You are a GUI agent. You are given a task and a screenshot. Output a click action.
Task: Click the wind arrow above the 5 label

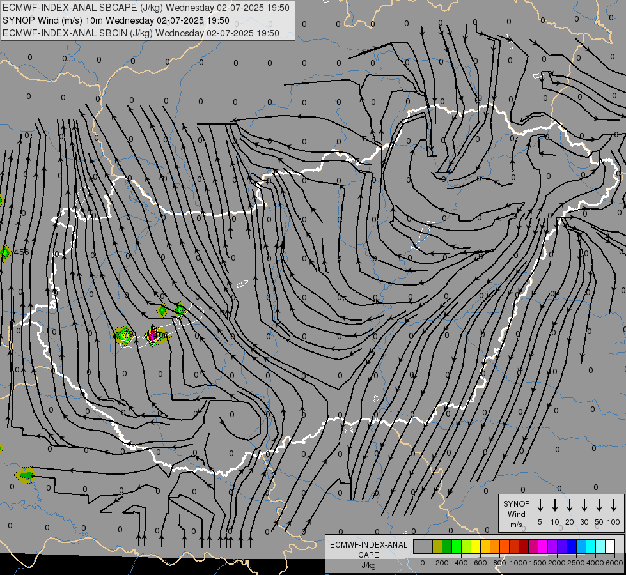click(540, 505)
